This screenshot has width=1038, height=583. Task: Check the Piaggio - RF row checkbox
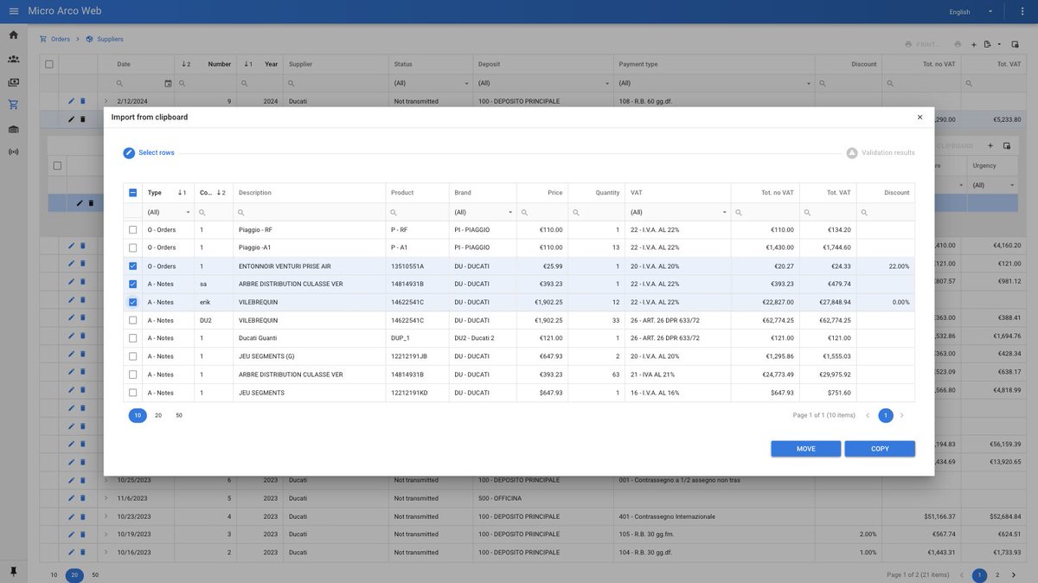132,230
